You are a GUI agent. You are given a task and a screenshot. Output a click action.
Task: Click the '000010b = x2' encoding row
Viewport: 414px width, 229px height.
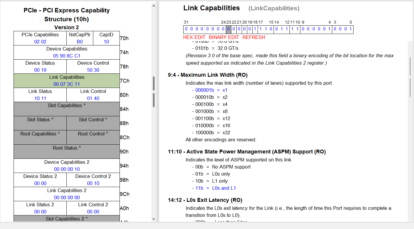coord(210,97)
